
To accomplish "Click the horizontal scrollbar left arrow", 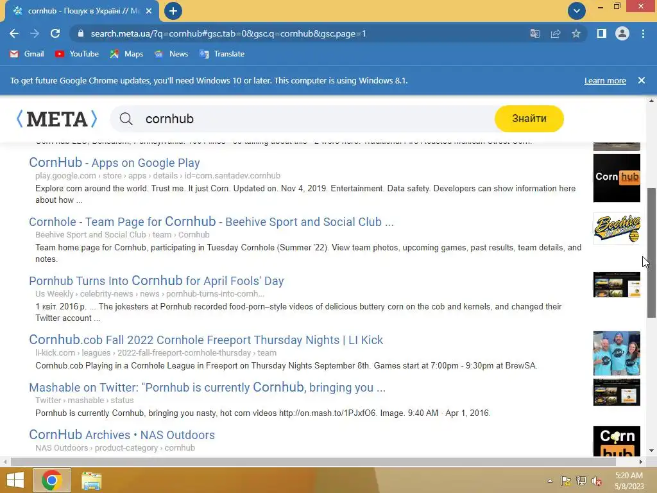I will point(5,462).
